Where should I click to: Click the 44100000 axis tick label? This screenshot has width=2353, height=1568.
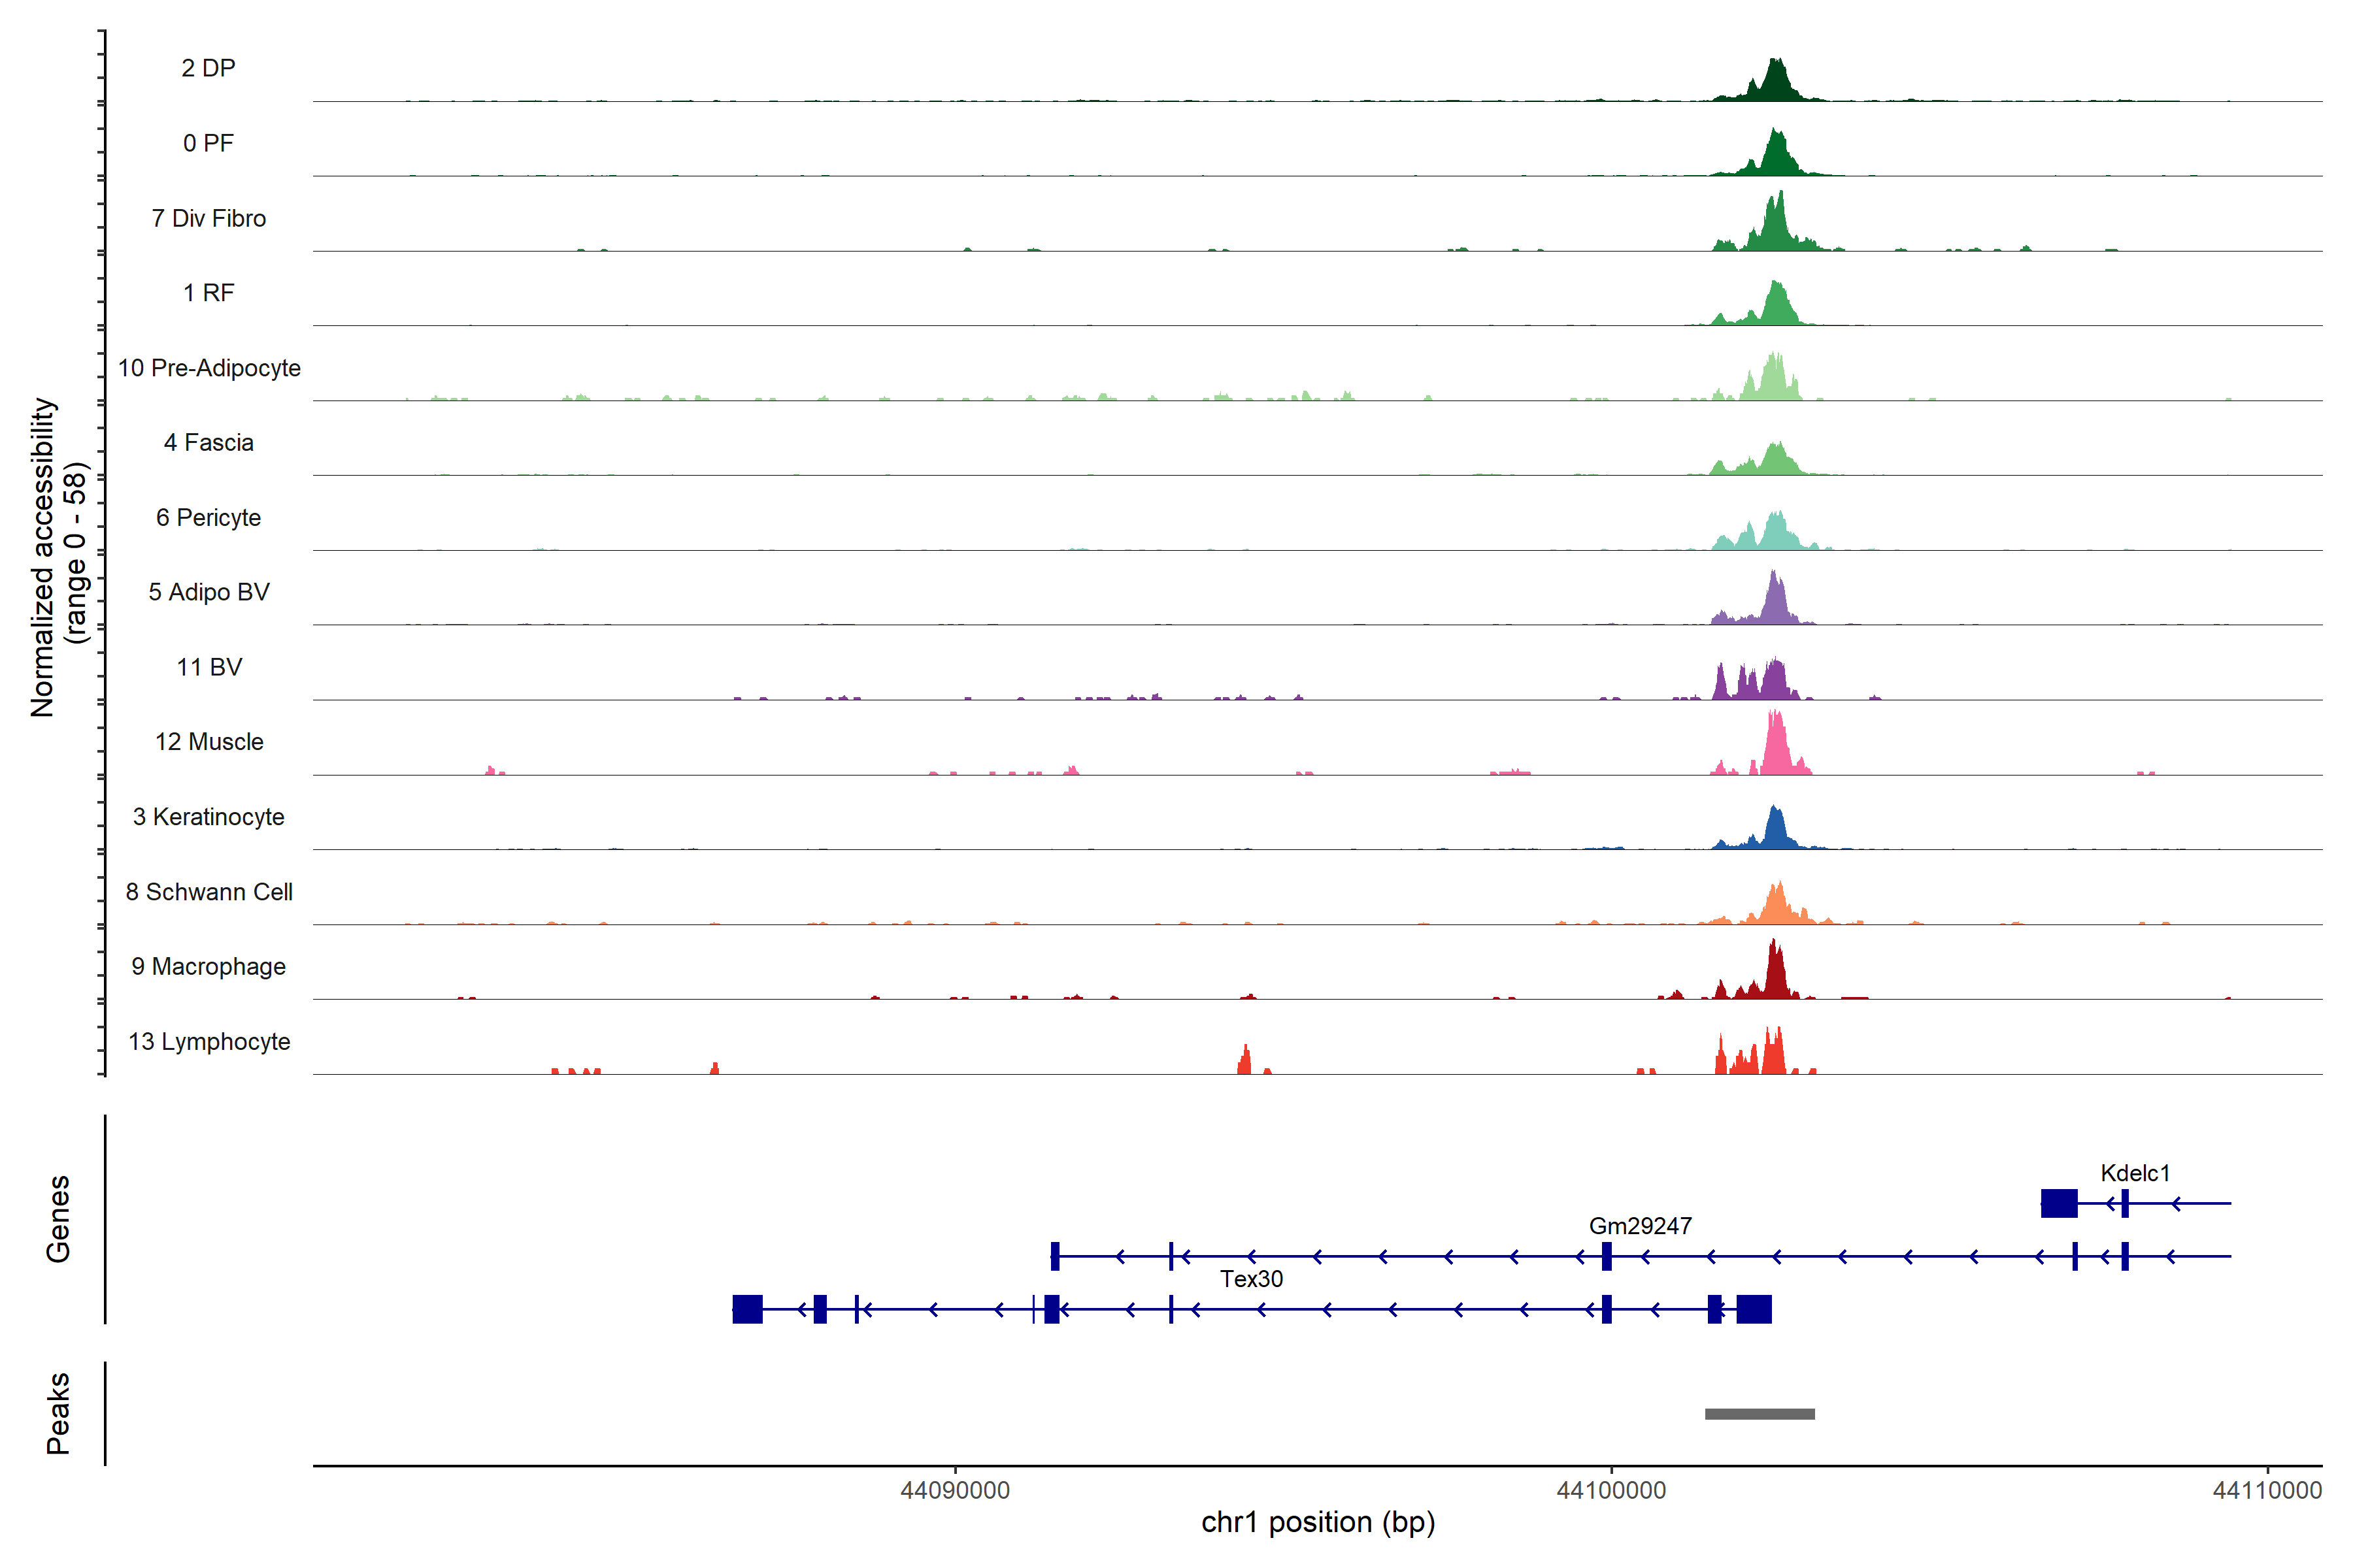click(1610, 1490)
